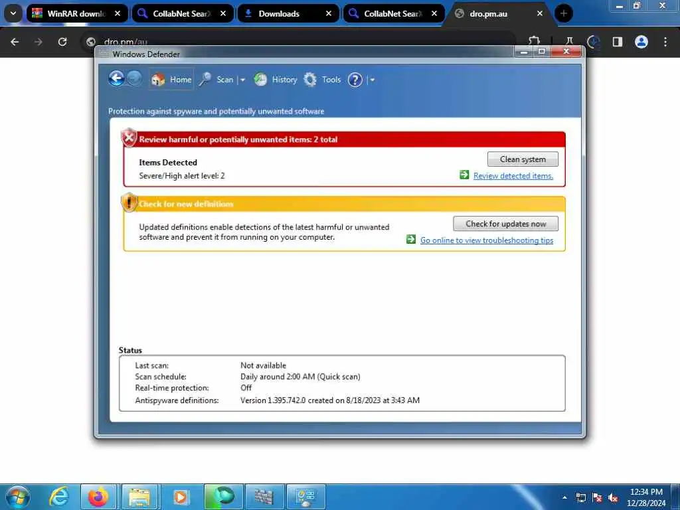Image resolution: width=680 pixels, height=510 pixels.
Task: Reload the current page
Action: pos(62,42)
